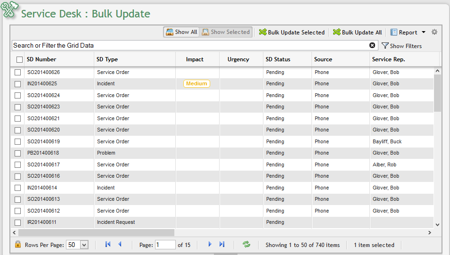The height and width of the screenshot is (255, 450).
Task: Go to the next page
Action: 210,244
